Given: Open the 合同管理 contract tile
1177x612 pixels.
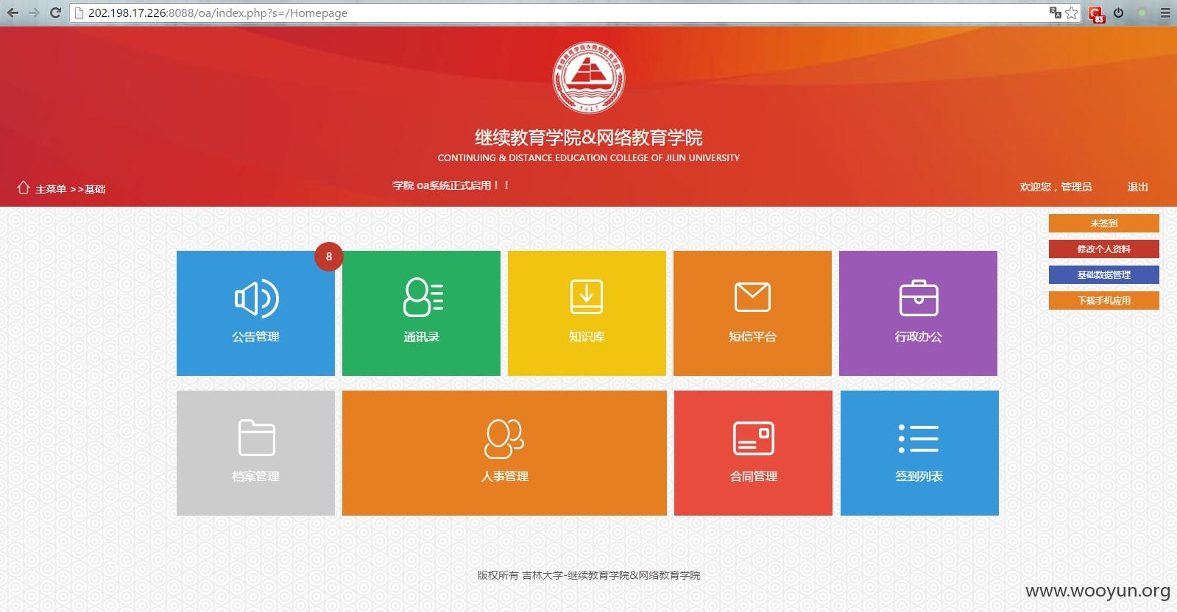Looking at the screenshot, I should click(x=753, y=453).
